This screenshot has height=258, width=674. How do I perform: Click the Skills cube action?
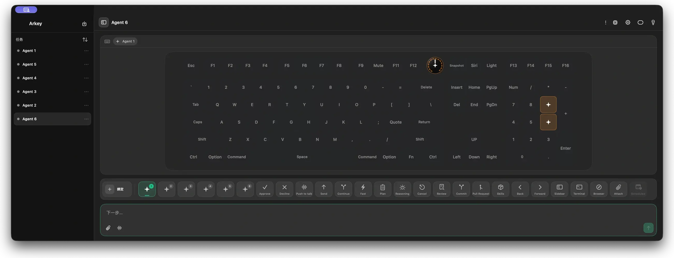coord(500,189)
